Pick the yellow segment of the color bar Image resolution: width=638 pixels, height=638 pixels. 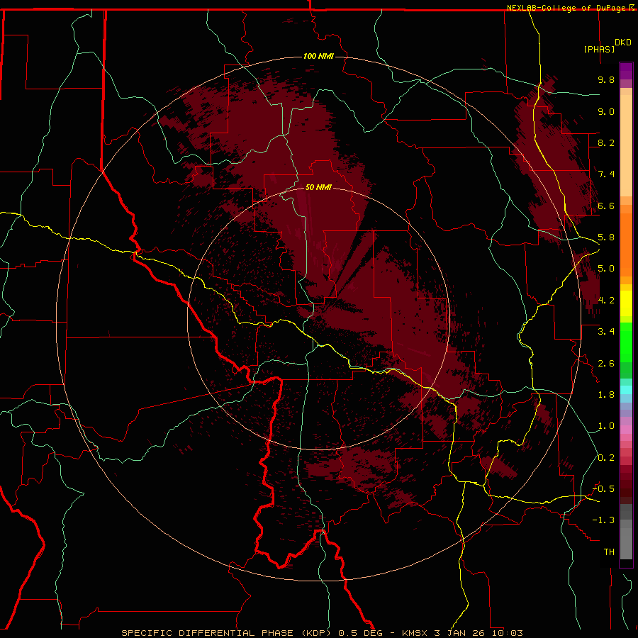626,303
